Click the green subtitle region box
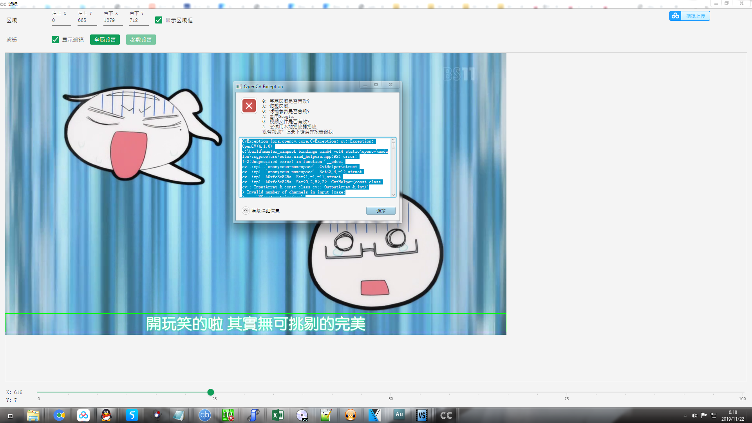 255,323
